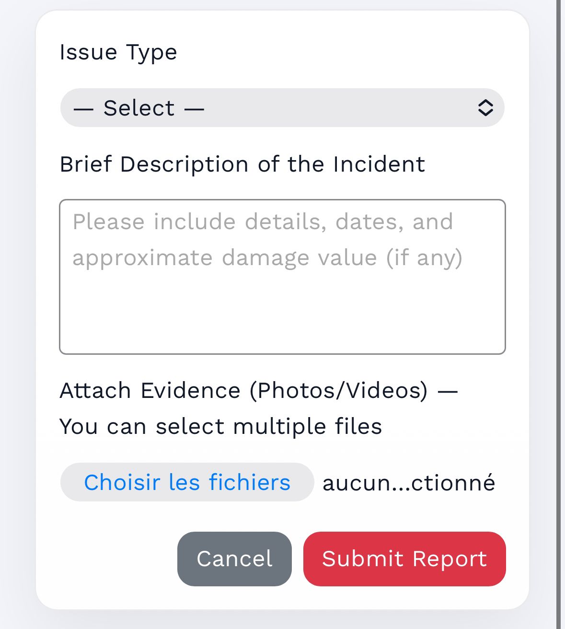The width and height of the screenshot is (565, 629).
Task: Click the word "Incident" in description label
Action: coord(379,164)
